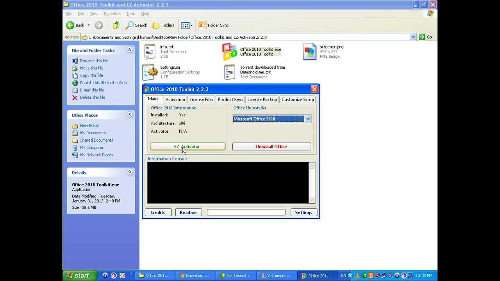The image size is (500, 281).
Task: Click the Credits button
Action: [158, 212]
